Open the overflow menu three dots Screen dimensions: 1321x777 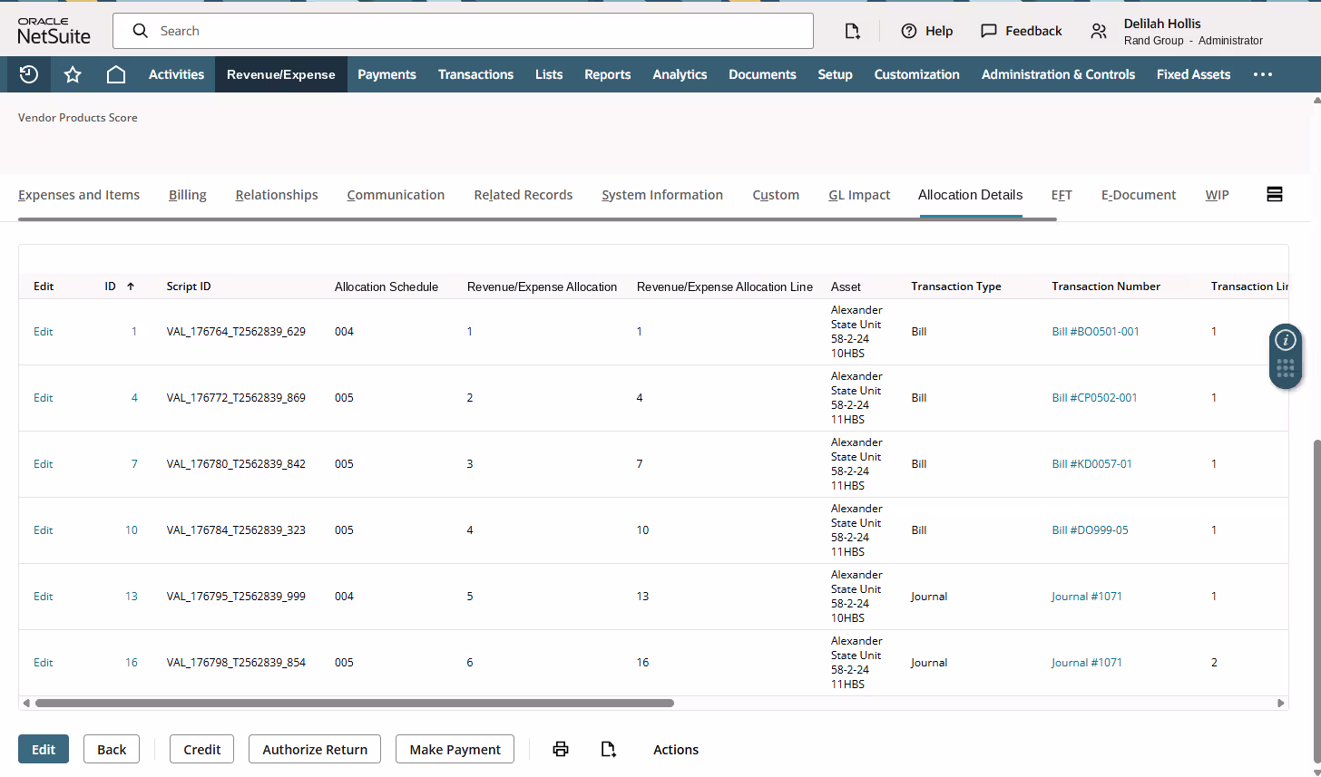(x=1263, y=74)
